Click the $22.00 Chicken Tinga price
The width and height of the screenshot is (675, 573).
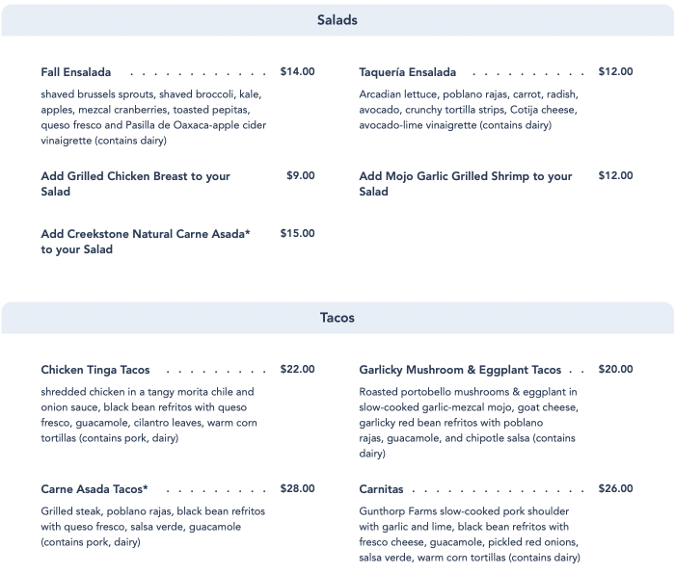tap(297, 369)
